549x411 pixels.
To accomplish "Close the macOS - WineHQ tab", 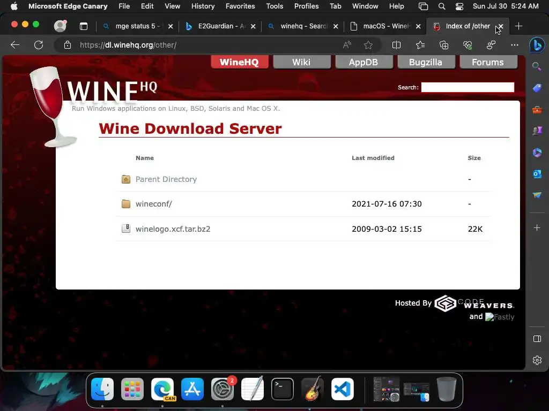I will [x=418, y=26].
